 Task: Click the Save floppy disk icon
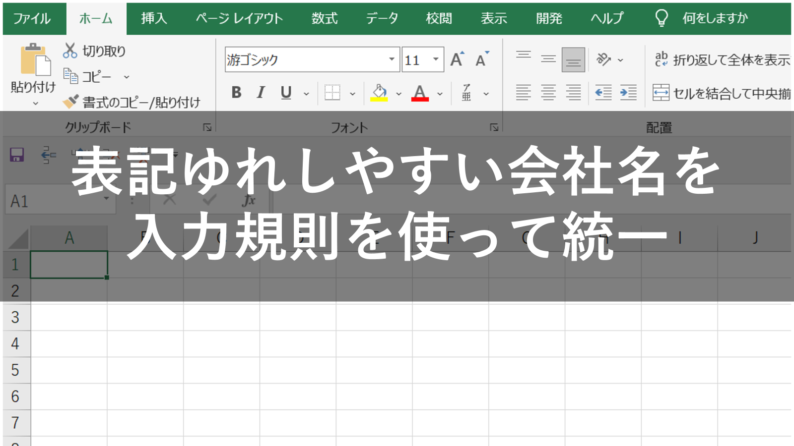pos(17,155)
